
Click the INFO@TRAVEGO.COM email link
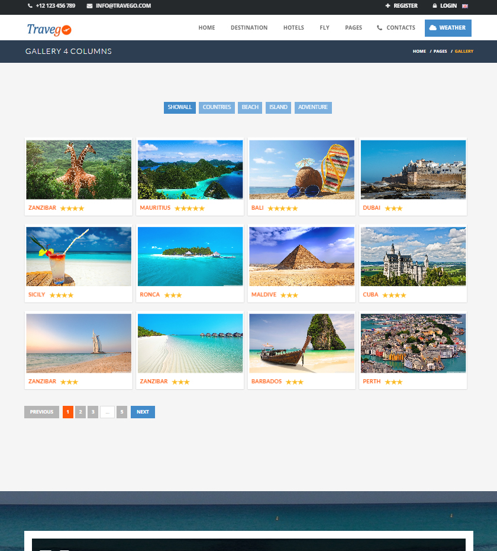pos(123,6)
